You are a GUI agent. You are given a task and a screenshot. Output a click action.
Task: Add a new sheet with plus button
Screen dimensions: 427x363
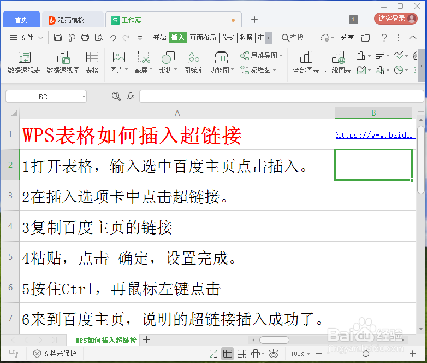[x=146, y=340]
